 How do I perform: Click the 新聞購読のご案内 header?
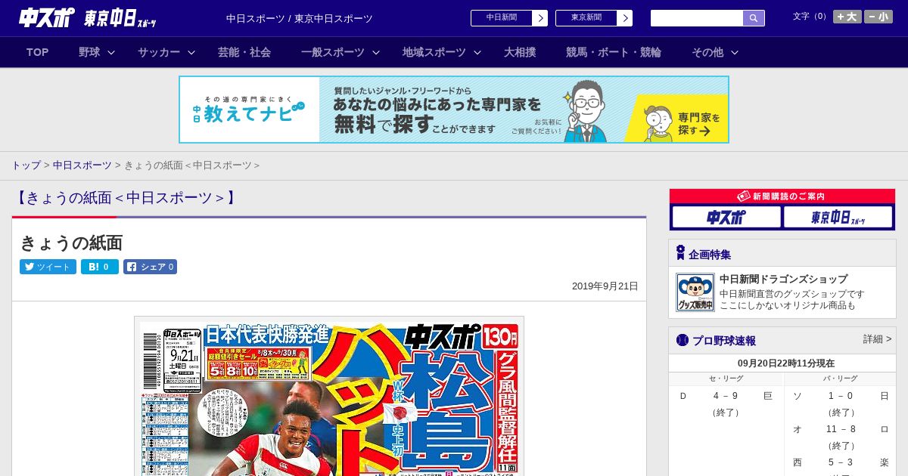(782, 196)
